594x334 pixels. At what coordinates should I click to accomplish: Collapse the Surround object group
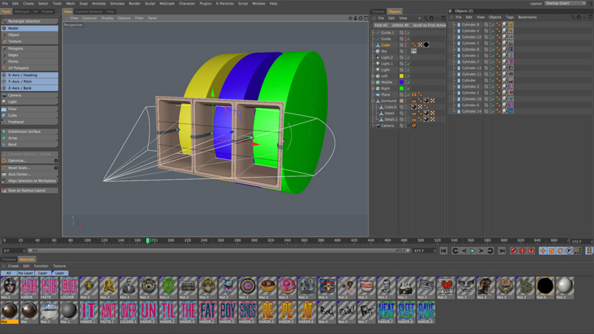[x=373, y=101]
